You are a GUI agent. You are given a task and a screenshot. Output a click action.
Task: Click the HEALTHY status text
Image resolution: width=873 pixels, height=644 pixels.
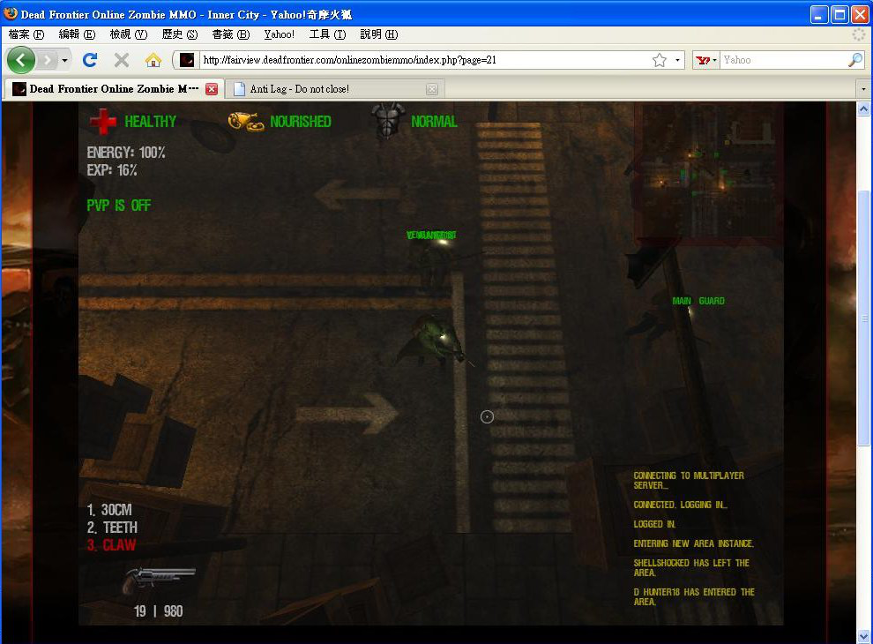[x=150, y=122]
